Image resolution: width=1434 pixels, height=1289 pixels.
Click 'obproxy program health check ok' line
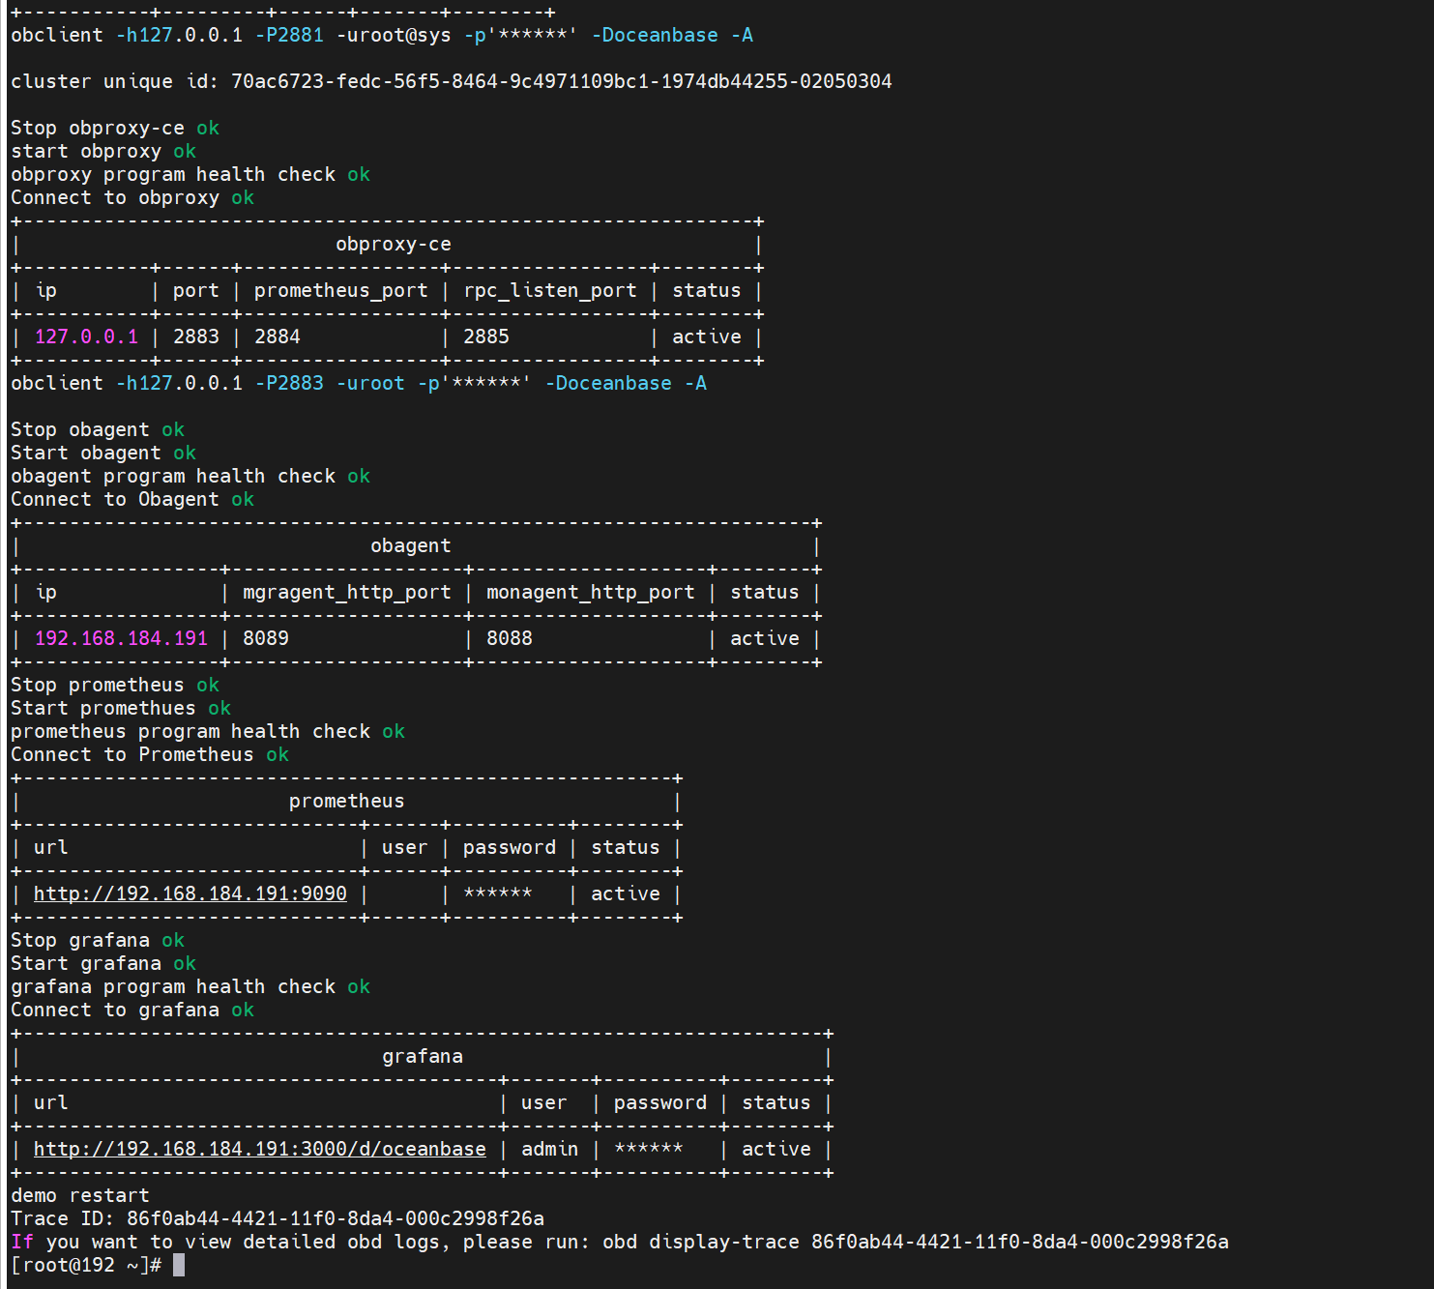(190, 174)
